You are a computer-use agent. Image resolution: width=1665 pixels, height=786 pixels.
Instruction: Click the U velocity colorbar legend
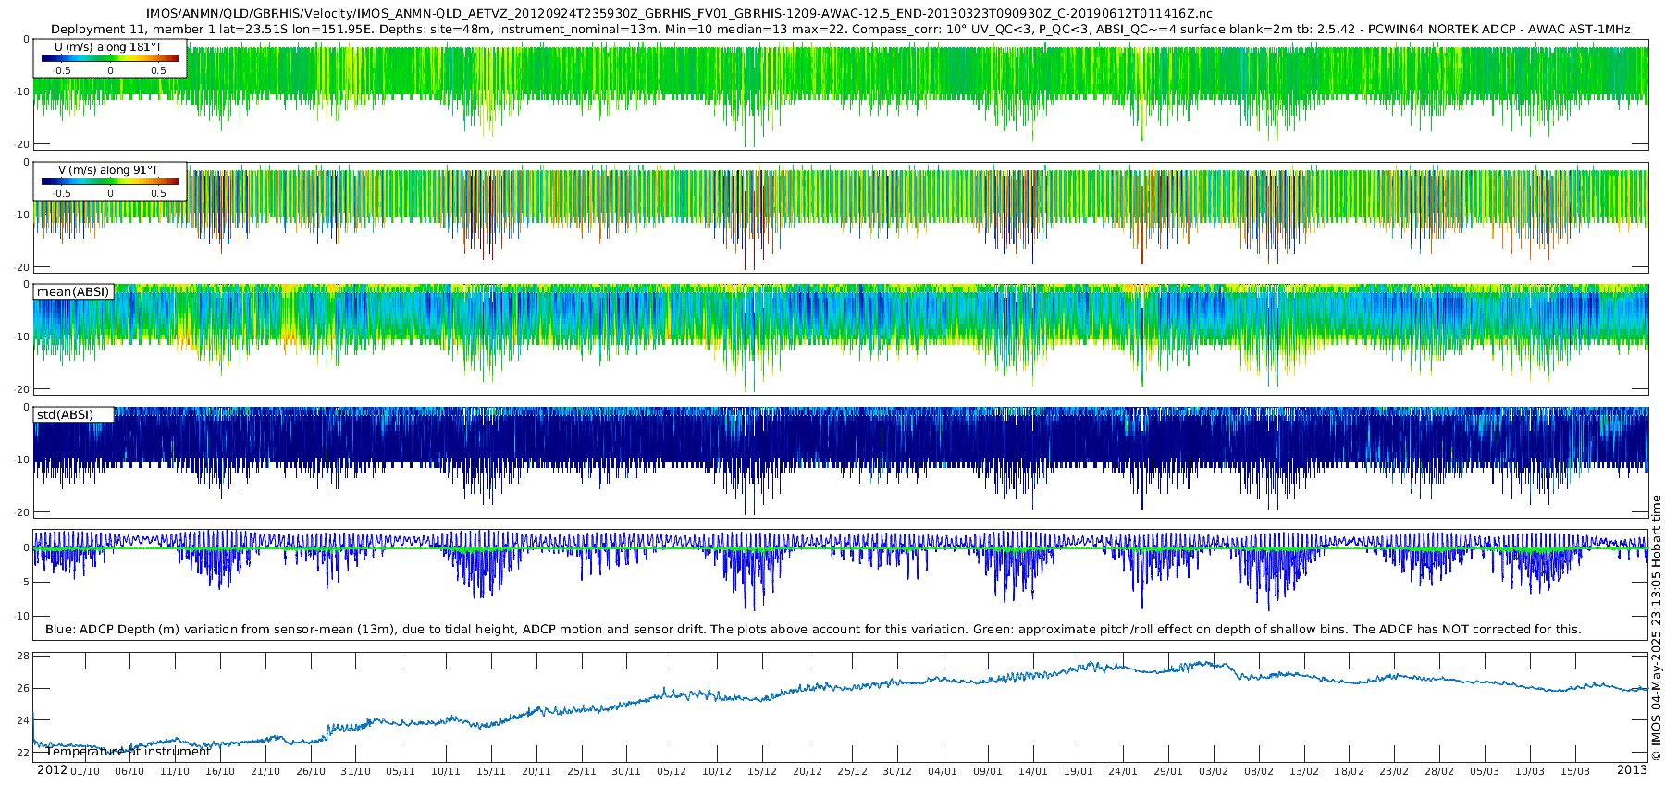(110, 59)
